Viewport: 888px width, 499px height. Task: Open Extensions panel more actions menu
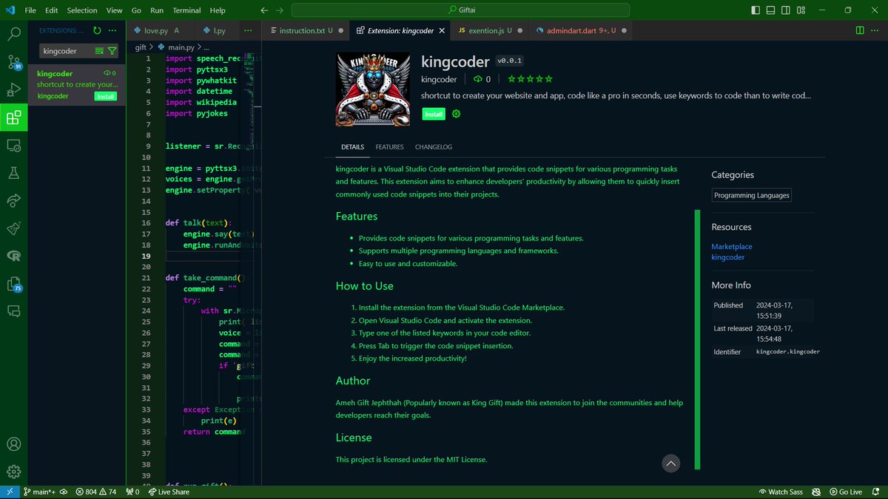[112, 30]
